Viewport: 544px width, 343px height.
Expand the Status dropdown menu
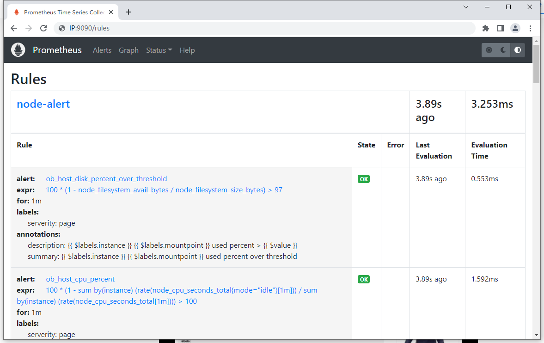click(159, 50)
